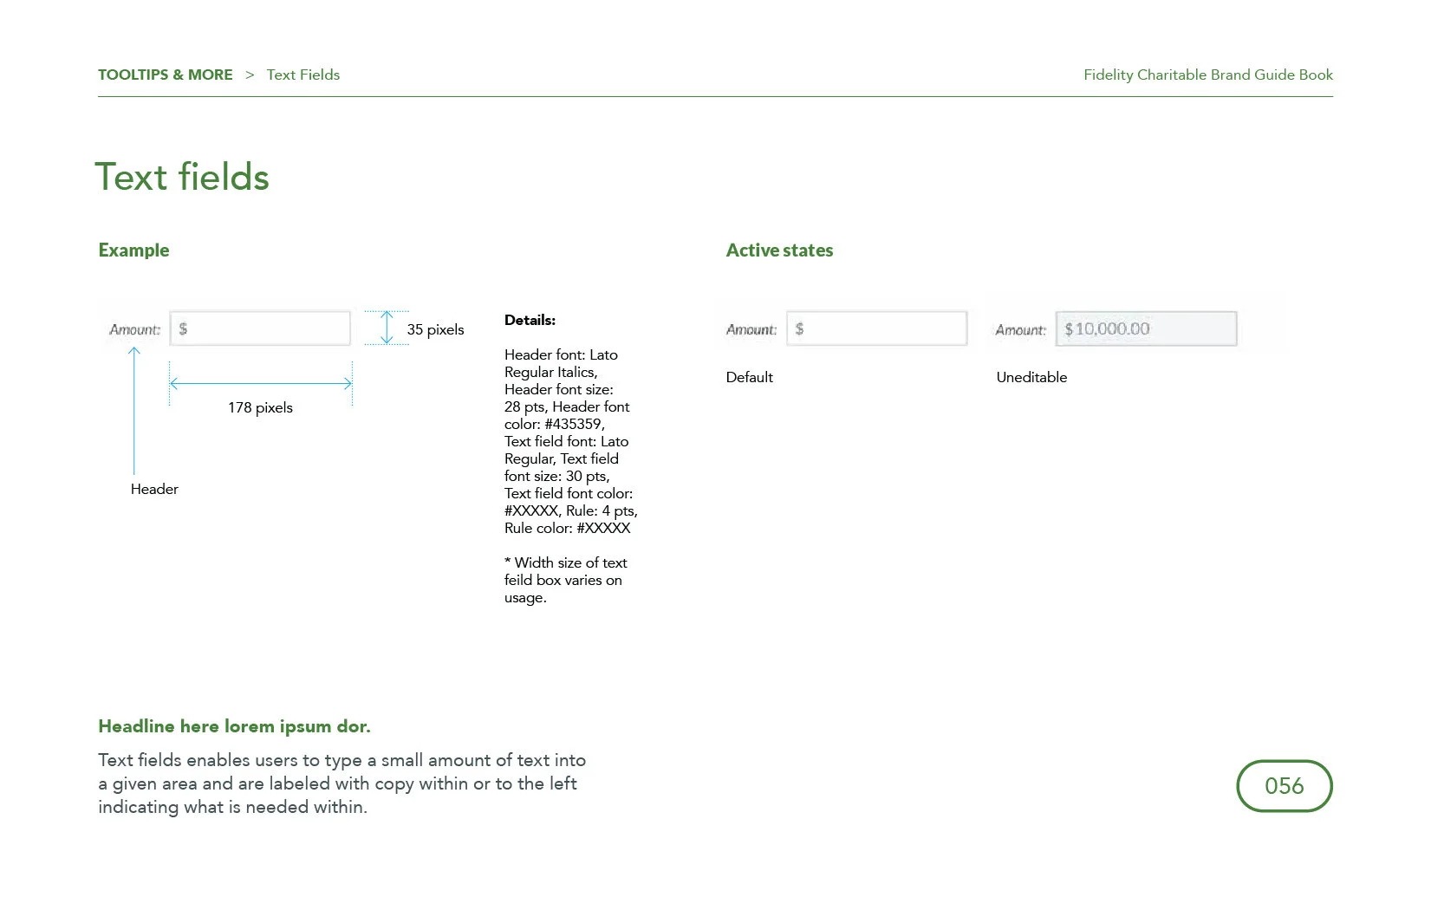This screenshot has width=1431, height=910.
Task: Click the Amount: label in the Example section
Action: pyautogui.click(x=134, y=329)
